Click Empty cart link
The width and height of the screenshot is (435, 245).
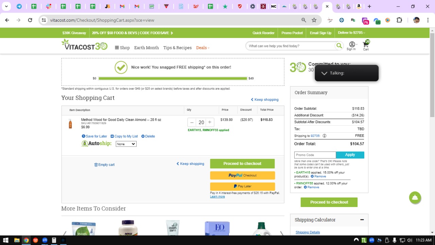coord(104,165)
